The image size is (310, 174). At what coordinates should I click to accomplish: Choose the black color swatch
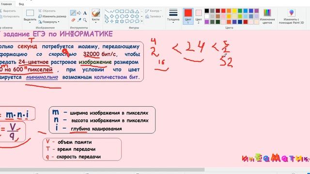(x=207, y=11)
